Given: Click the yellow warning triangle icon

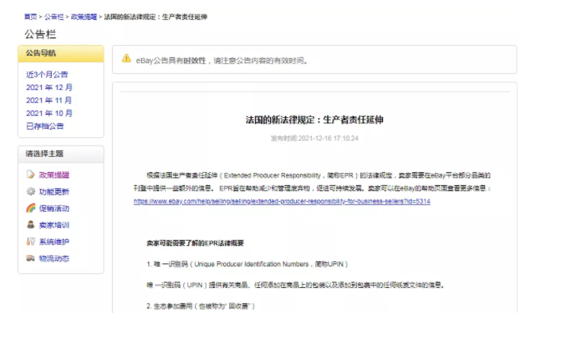Looking at the screenshot, I should pyautogui.click(x=126, y=59).
